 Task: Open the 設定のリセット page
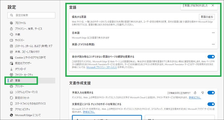click(x=22, y=98)
